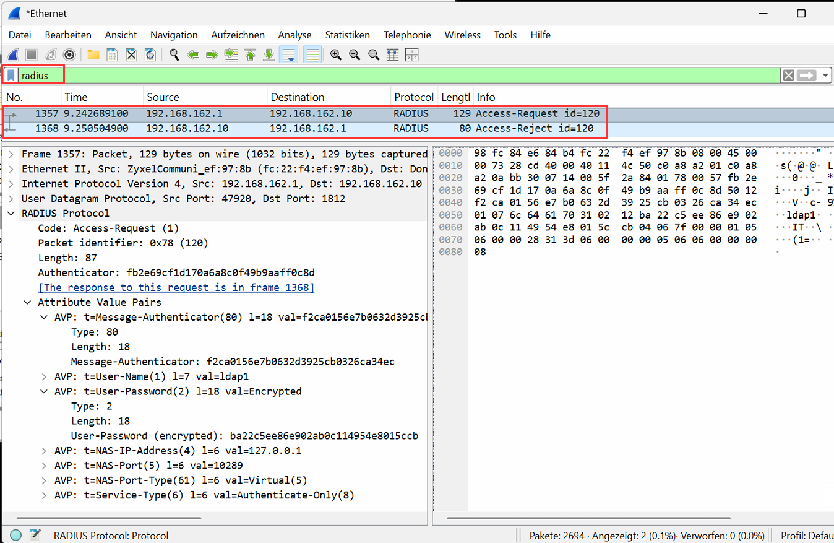Expand the NAS-Port-Type AVP node
The height and width of the screenshot is (543, 834).
44,480
